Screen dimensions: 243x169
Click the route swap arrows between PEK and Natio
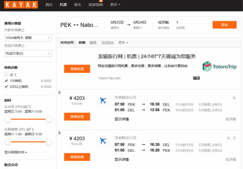click(x=76, y=25)
